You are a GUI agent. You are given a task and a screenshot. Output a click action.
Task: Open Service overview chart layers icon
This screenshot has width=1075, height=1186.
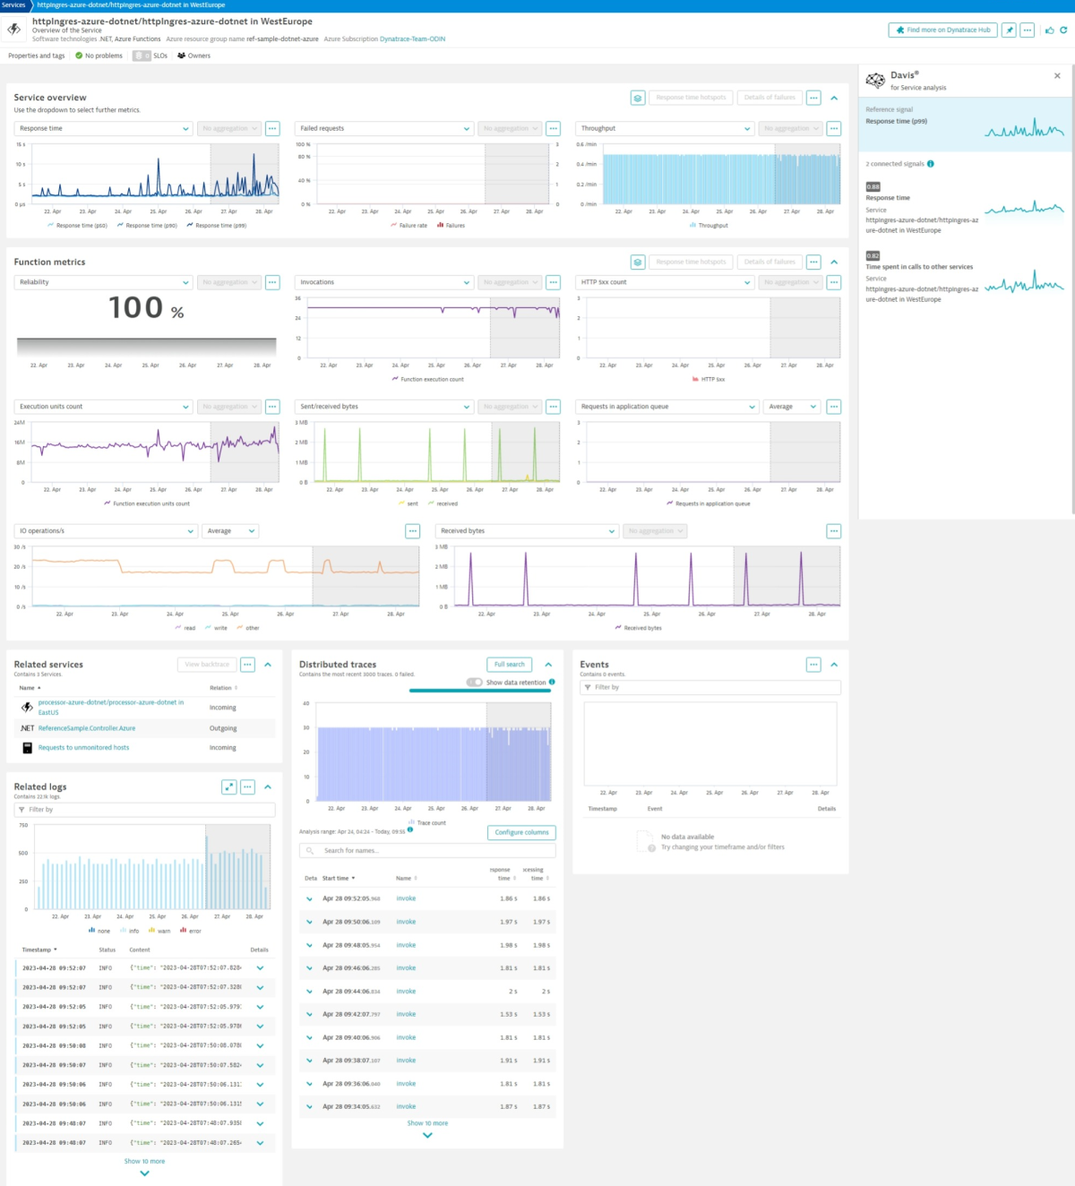click(x=637, y=98)
